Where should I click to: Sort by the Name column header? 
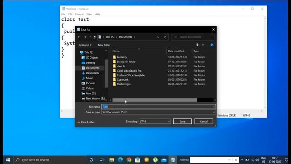[x=116, y=51]
